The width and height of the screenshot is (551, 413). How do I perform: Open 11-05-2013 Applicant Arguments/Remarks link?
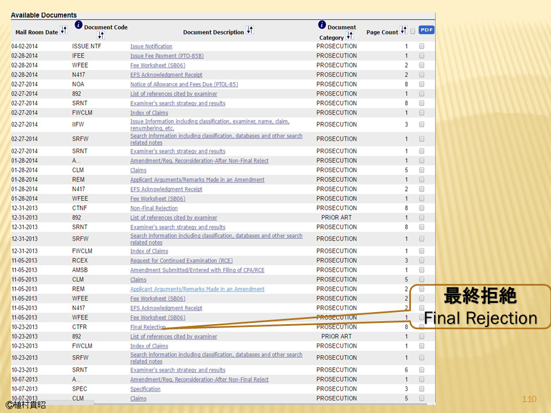click(x=197, y=289)
